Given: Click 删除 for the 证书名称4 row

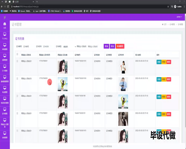Looking at the screenshot, I should (x=169, y=79).
